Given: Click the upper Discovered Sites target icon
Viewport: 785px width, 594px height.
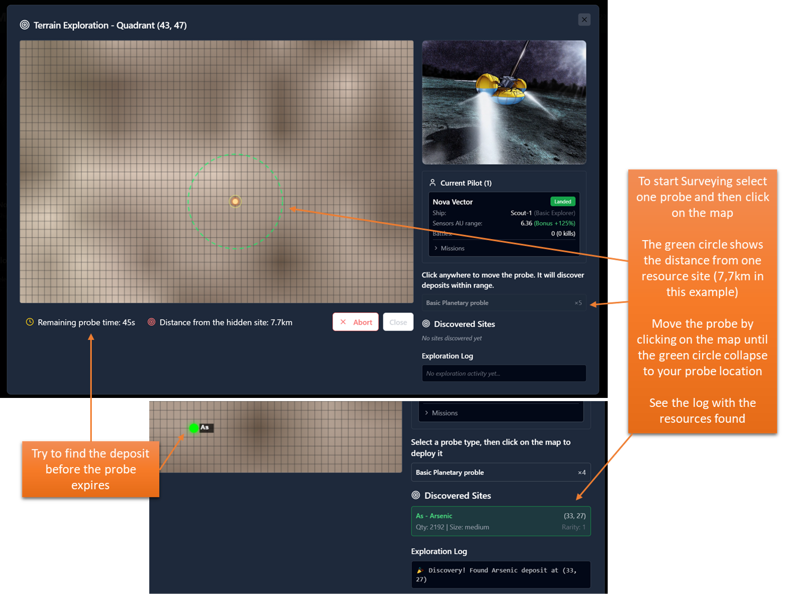Looking at the screenshot, I should click(x=426, y=324).
